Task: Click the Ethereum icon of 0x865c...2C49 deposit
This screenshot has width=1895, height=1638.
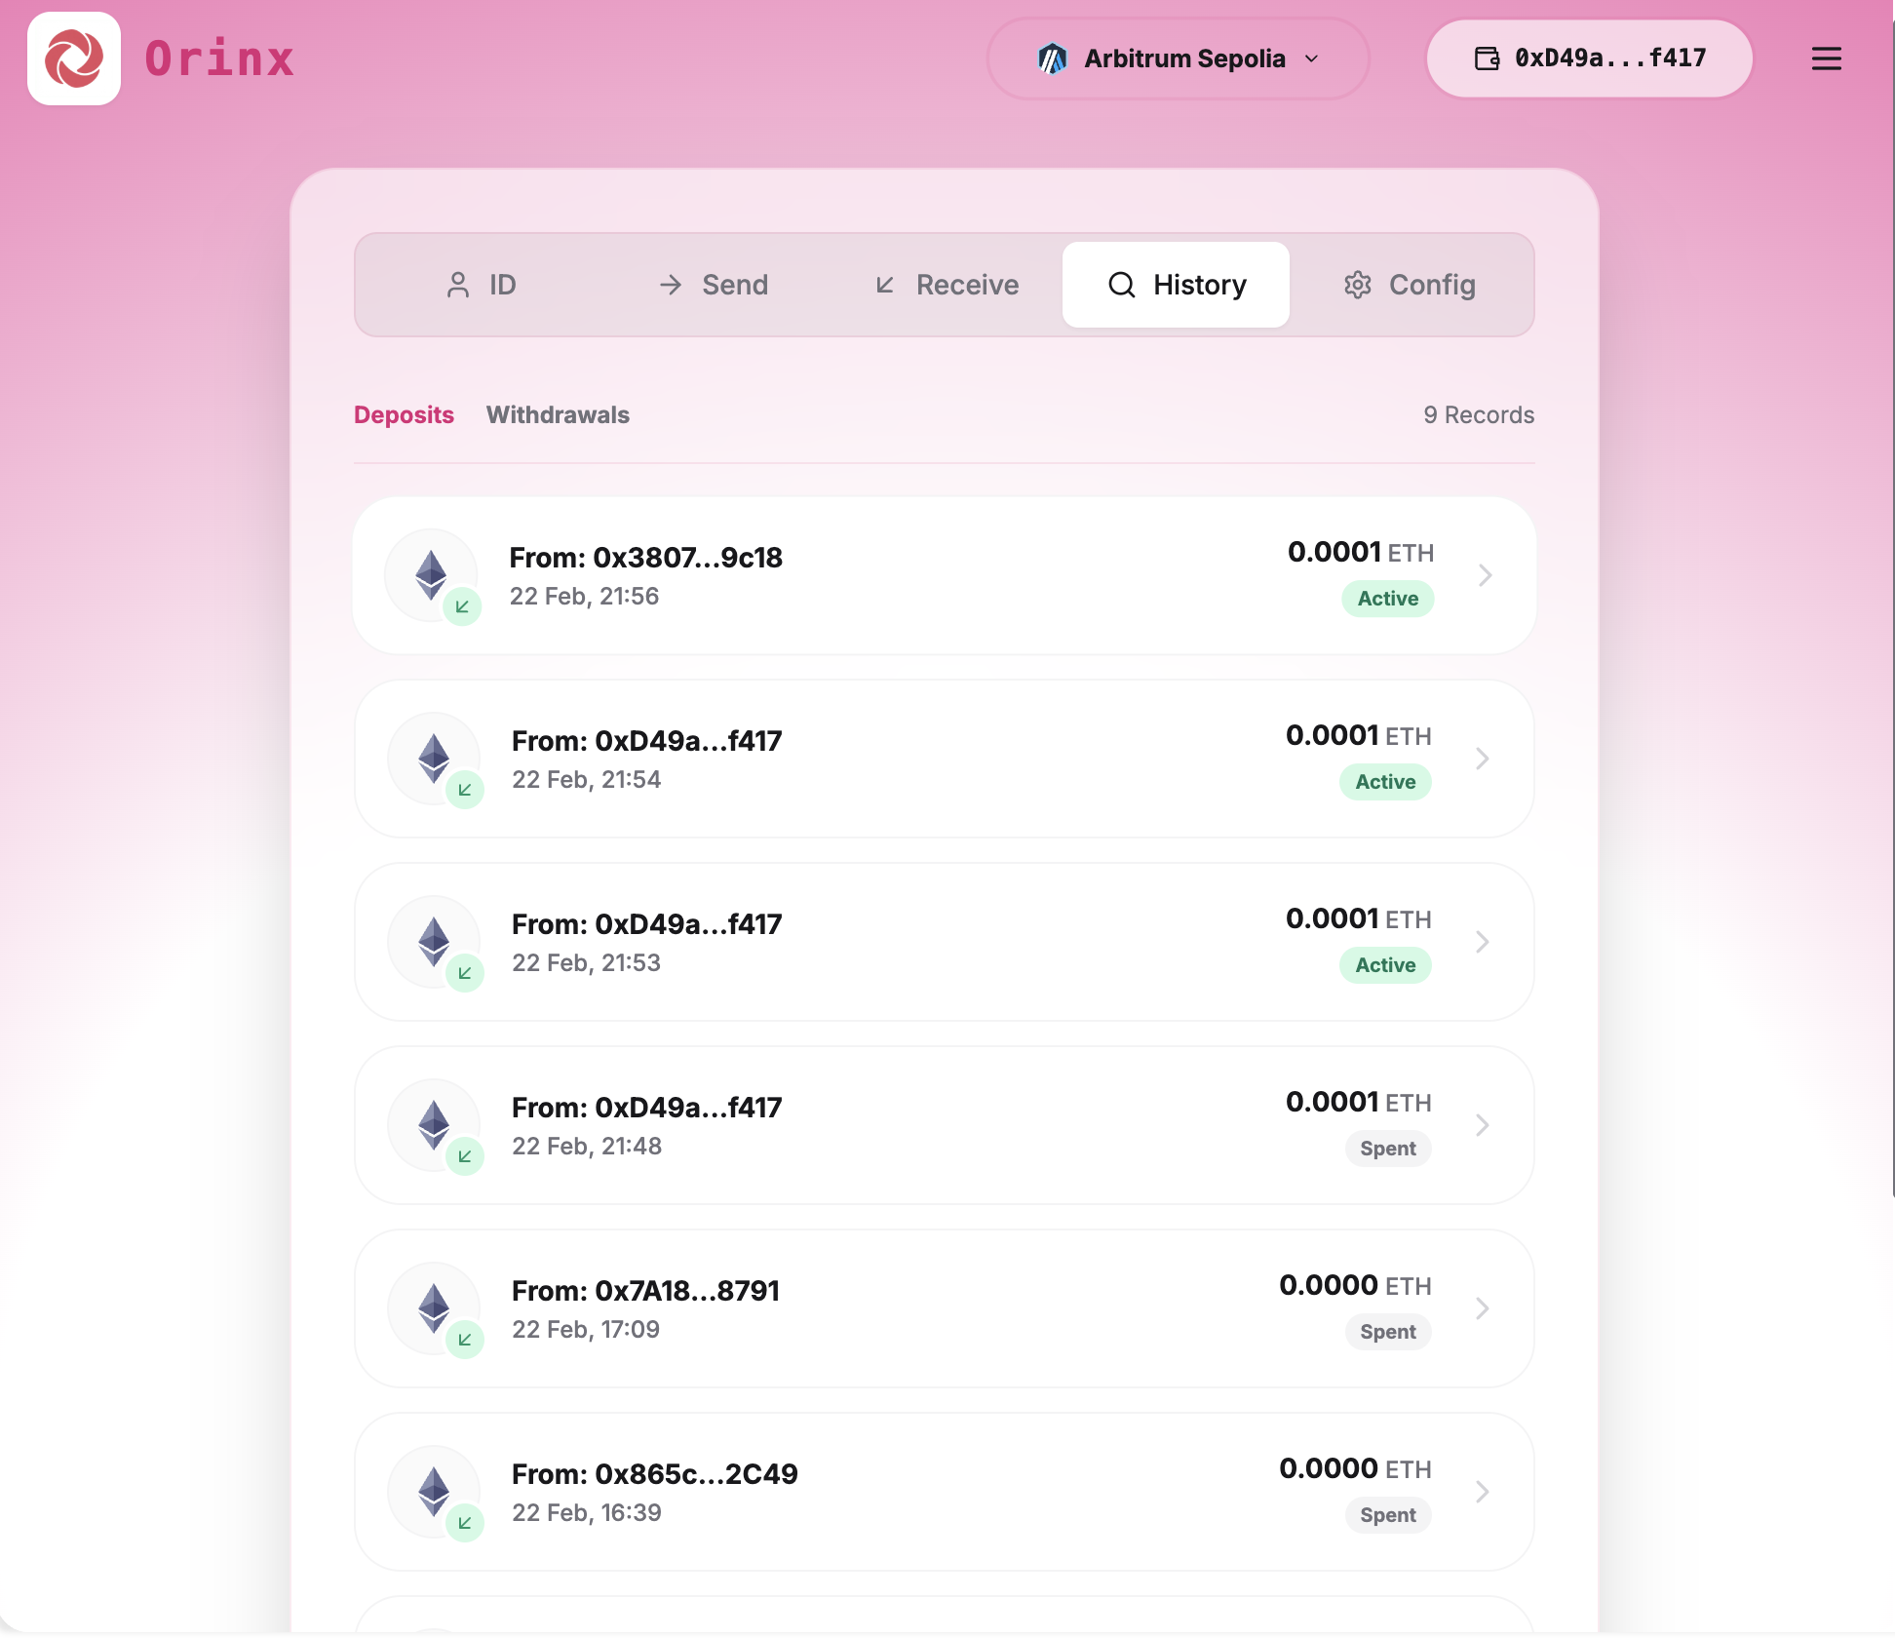Action: point(434,1491)
